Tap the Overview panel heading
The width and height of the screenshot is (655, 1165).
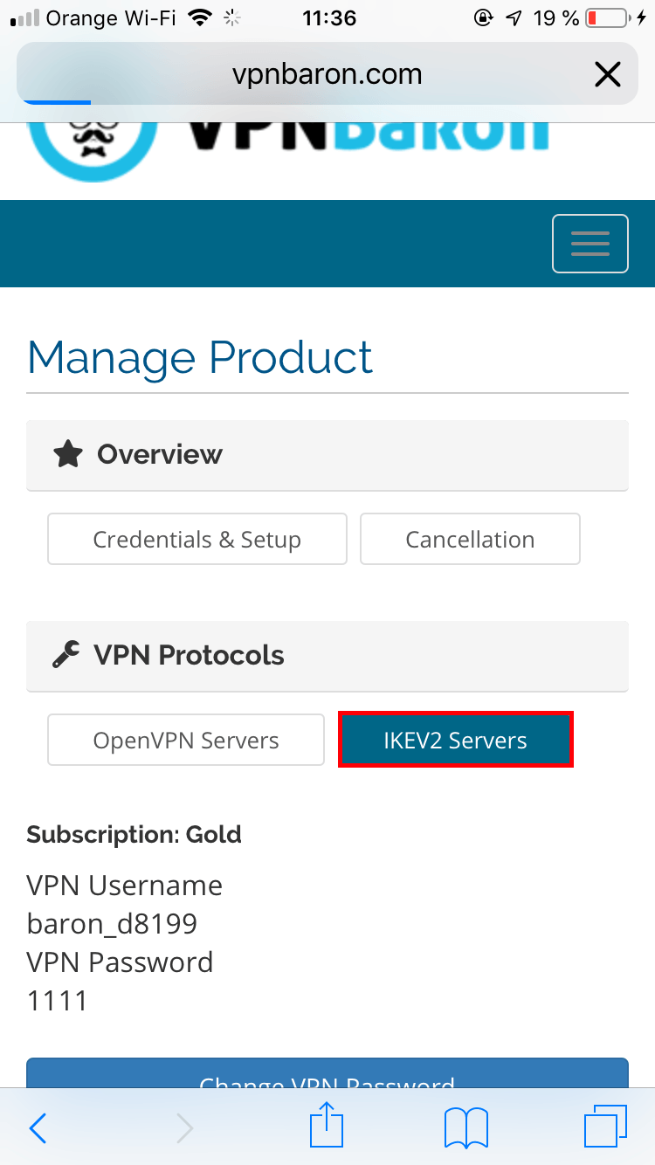tap(327, 455)
